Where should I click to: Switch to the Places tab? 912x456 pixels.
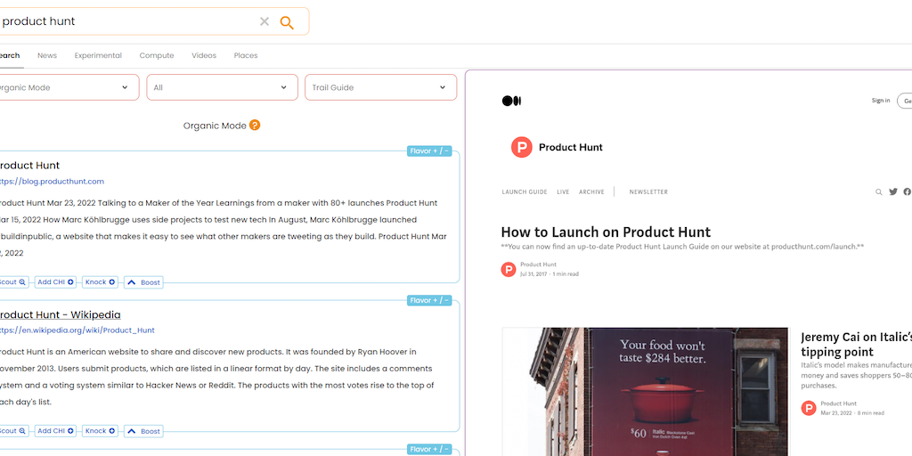(x=246, y=56)
